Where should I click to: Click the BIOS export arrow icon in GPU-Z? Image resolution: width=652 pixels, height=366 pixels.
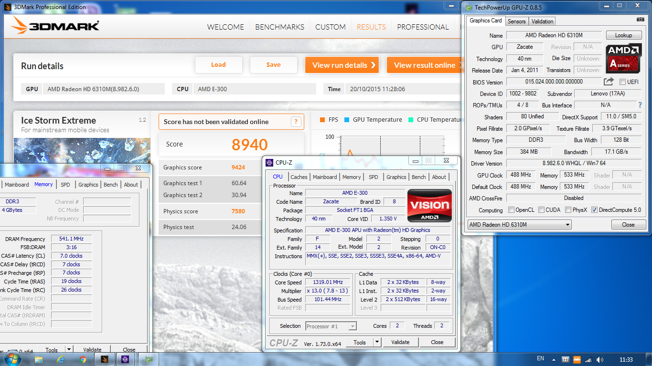click(x=609, y=82)
